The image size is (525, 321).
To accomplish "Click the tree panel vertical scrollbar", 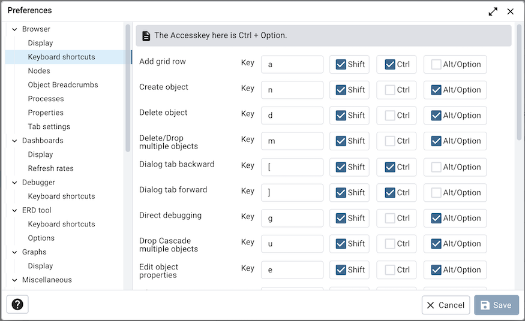I will [x=128, y=88].
